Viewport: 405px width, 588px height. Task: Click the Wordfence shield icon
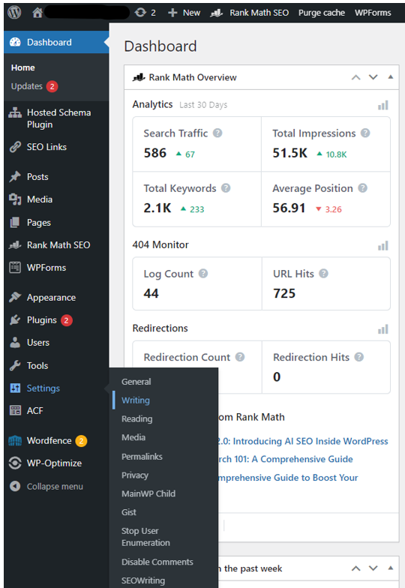[x=15, y=441]
